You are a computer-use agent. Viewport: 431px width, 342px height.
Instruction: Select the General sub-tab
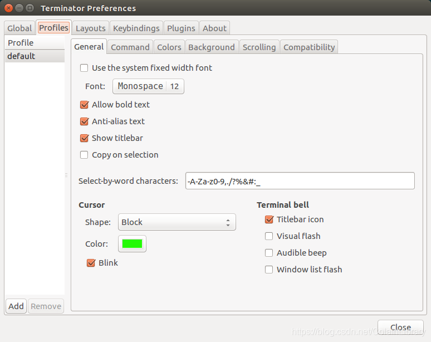coord(89,47)
